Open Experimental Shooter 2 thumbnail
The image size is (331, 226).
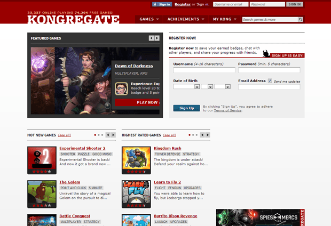pyautogui.click(x=42, y=160)
